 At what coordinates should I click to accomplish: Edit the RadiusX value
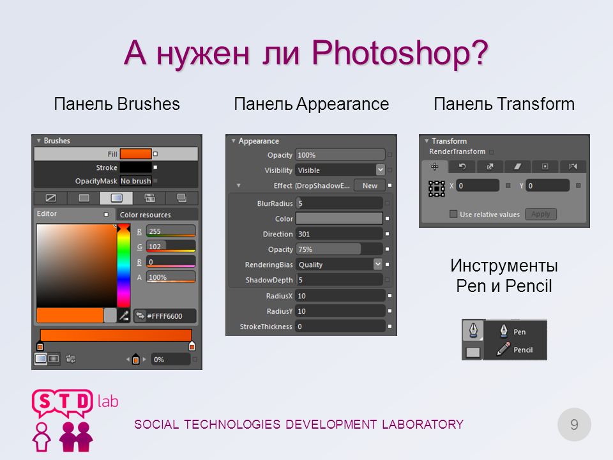[x=340, y=296]
